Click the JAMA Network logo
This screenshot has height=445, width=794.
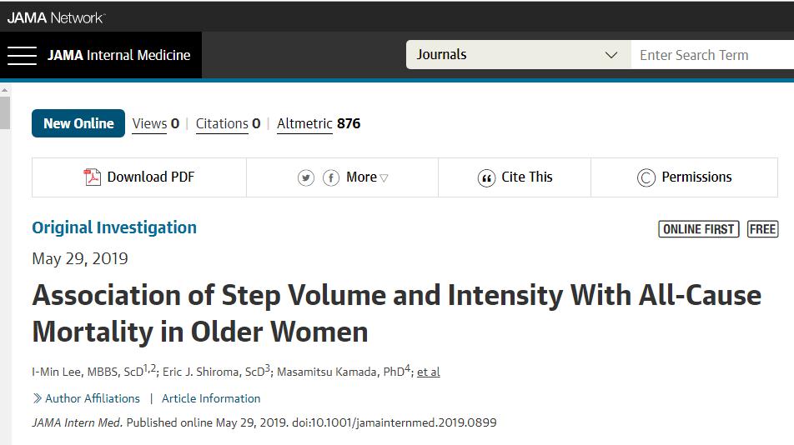(56, 17)
